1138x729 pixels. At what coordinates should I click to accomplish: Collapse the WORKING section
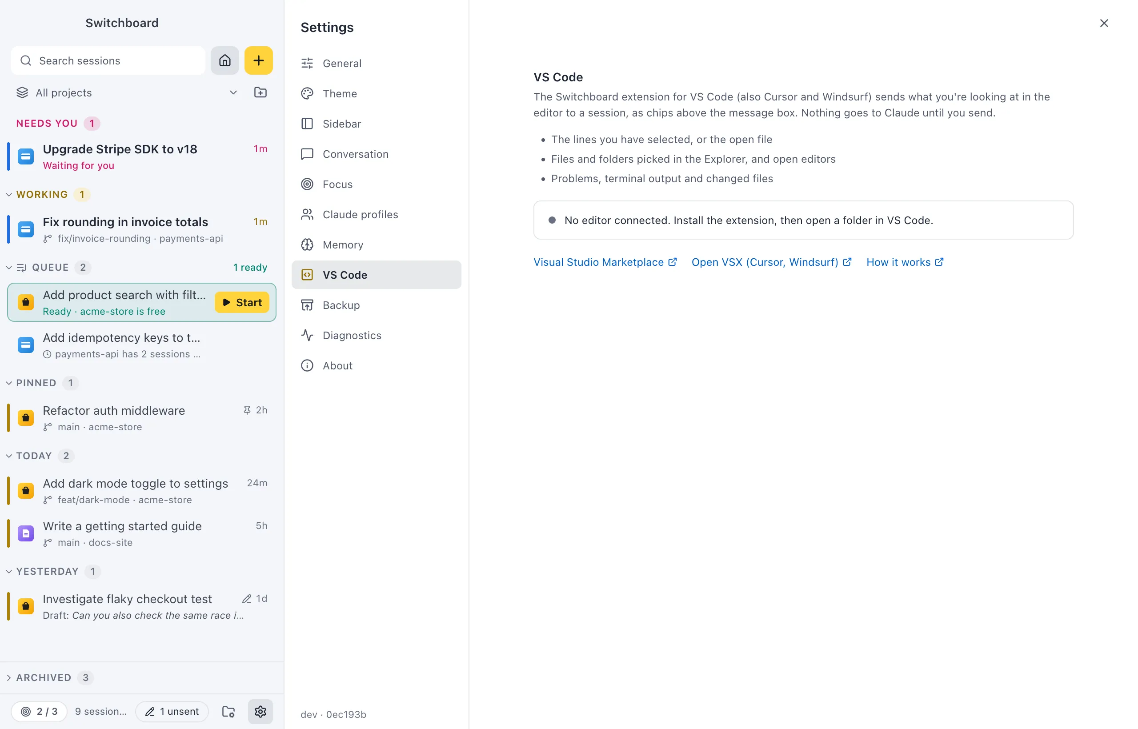click(9, 195)
